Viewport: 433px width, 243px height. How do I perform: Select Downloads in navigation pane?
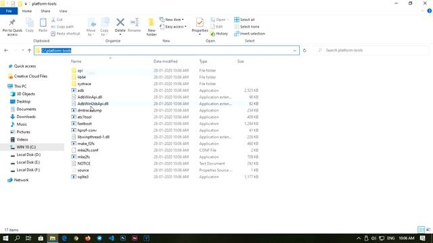coord(26,117)
